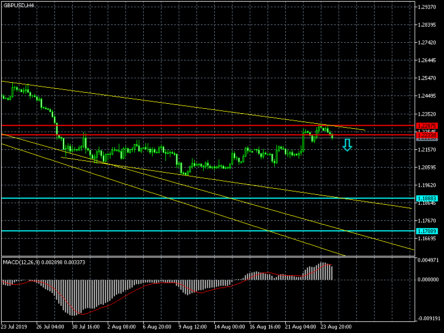Select the red 1.22338 price tag
The width and height of the screenshot is (444, 333).
(x=427, y=135)
